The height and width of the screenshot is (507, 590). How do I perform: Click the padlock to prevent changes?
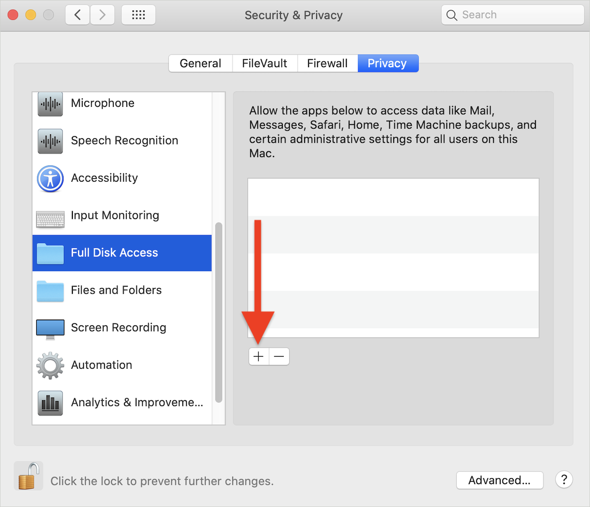[x=28, y=476]
